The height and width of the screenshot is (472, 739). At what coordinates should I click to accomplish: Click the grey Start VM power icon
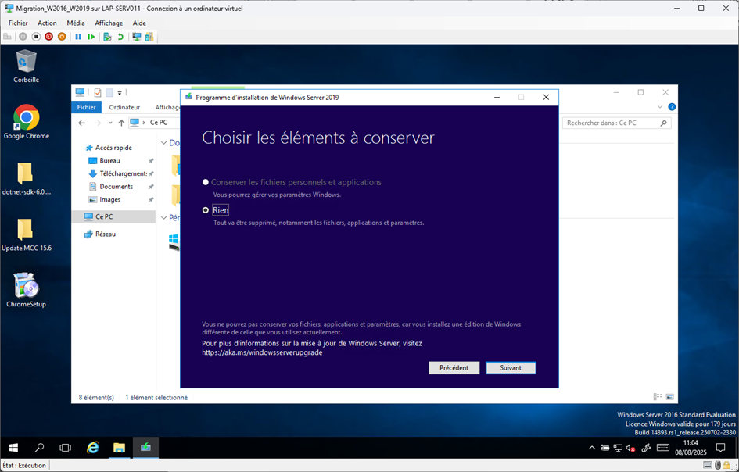pyautogui.click(x=23, y=37)
